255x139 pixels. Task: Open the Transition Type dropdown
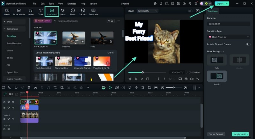coord(228,37)
